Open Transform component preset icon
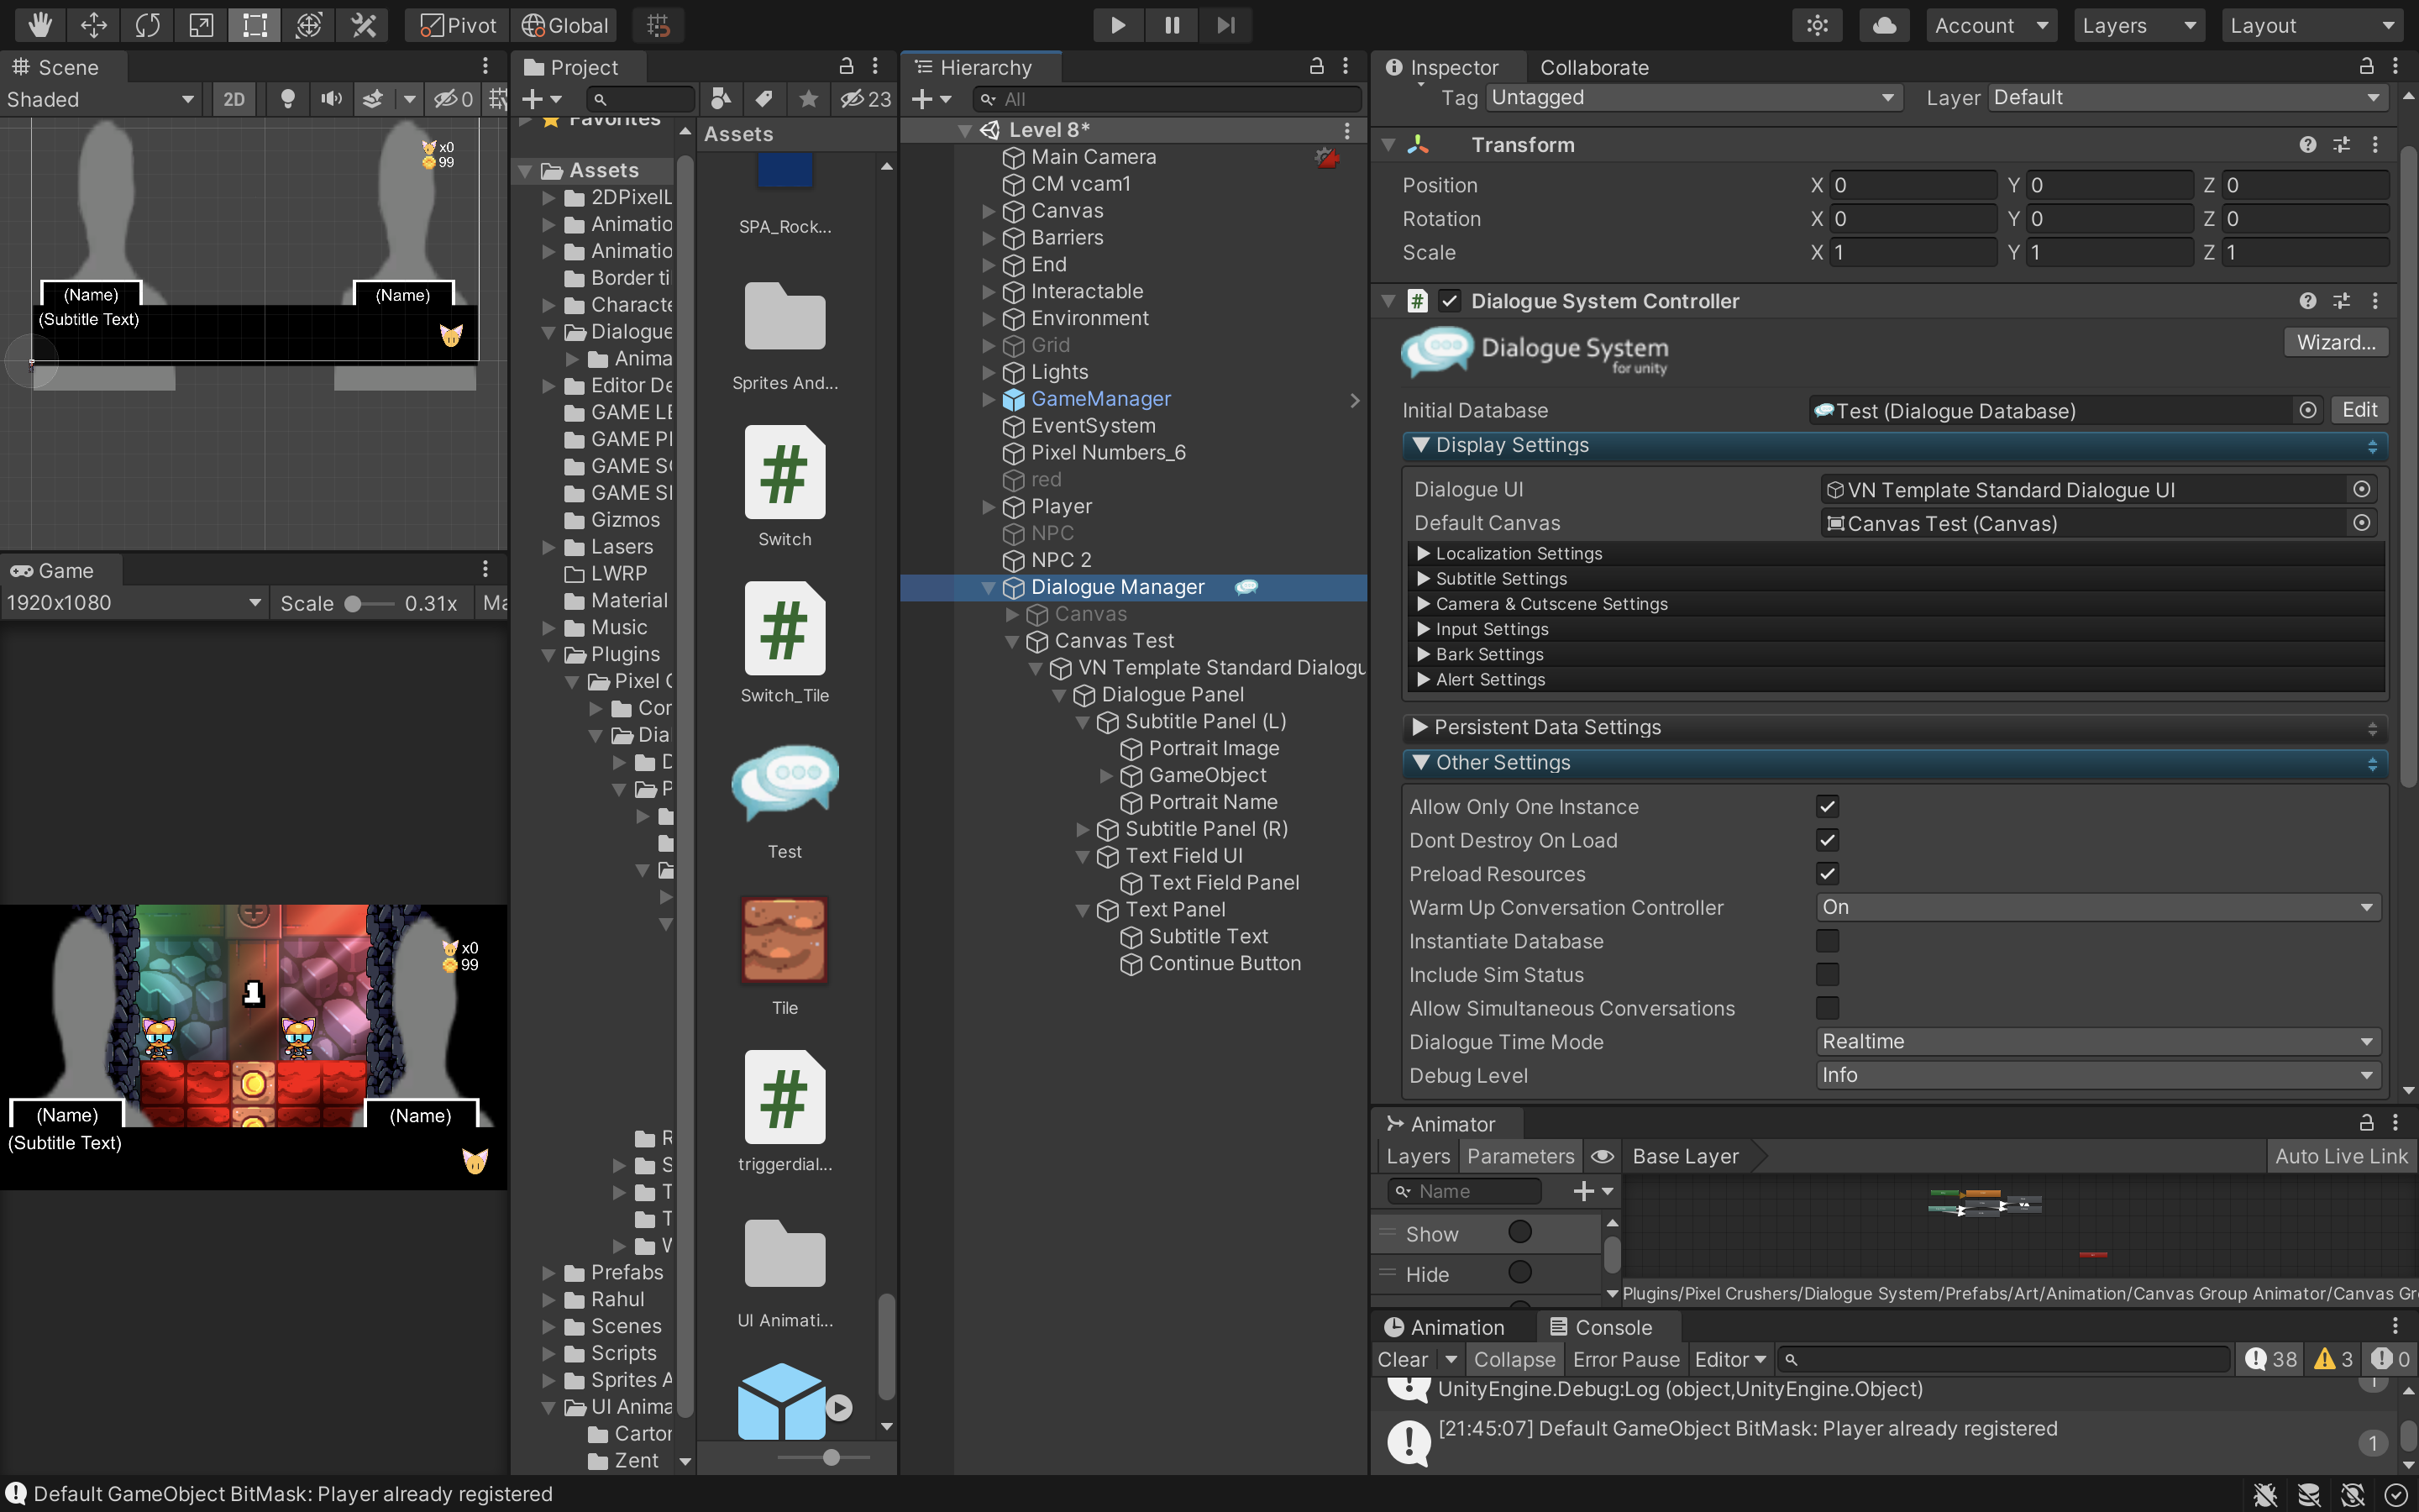This screenshot has width=2419, height=1512. [x=2341, y=145]
